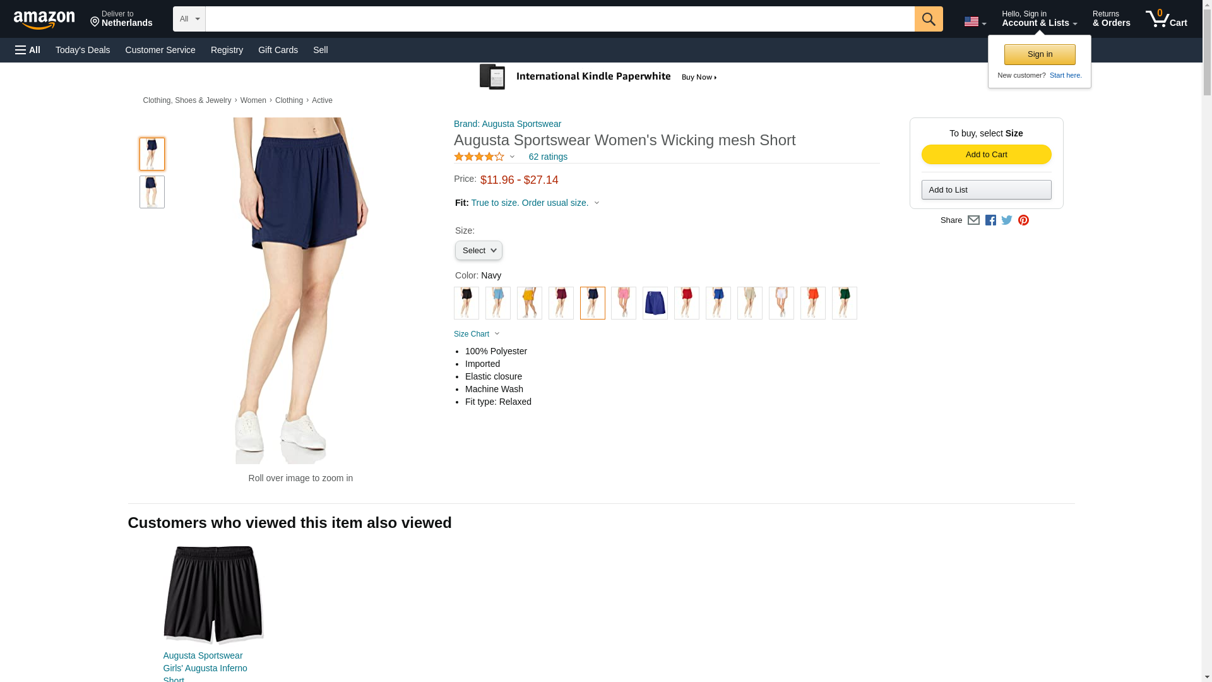Open Today's Deals in navigation bar
Screen dimensions: 1212x682
point(83,50)
